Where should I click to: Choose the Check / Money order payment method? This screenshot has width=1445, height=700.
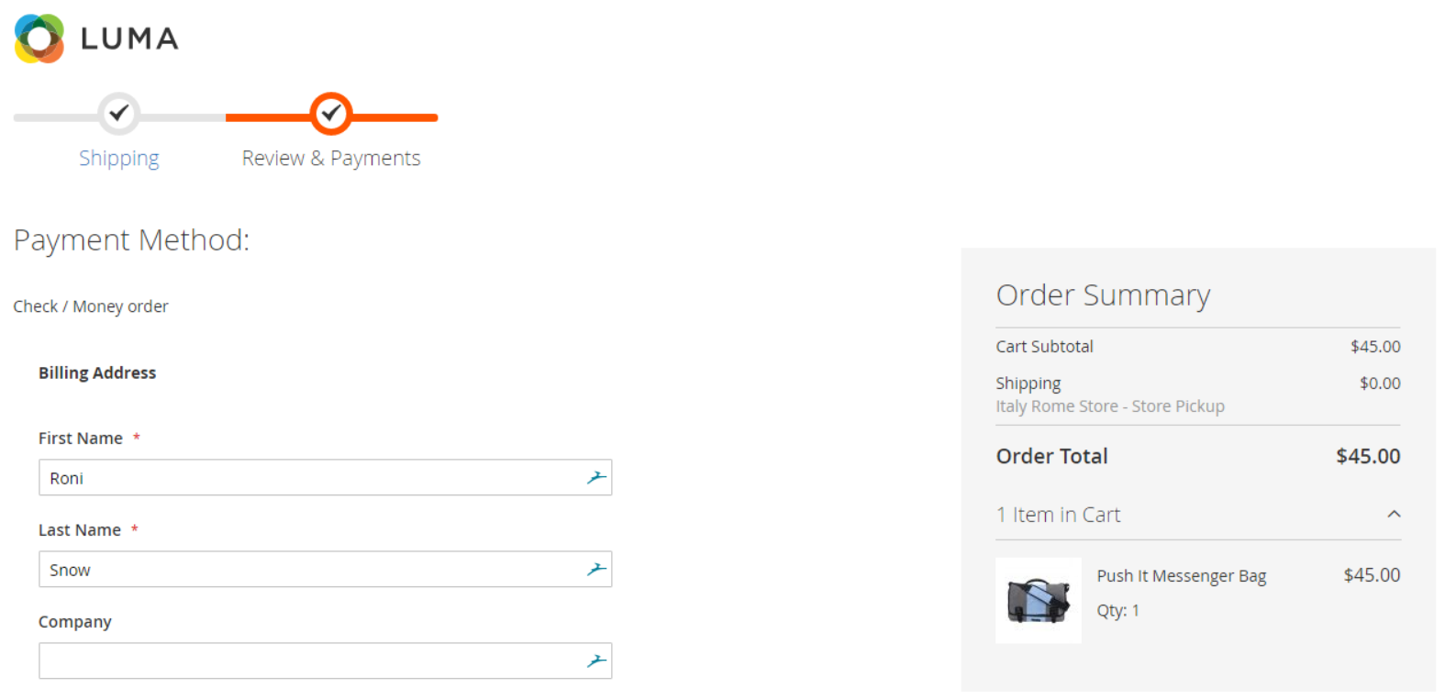coord(91,306)
